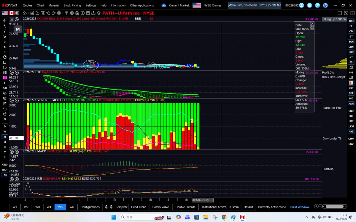Open the user account profile icon

(x=302, y=5)
